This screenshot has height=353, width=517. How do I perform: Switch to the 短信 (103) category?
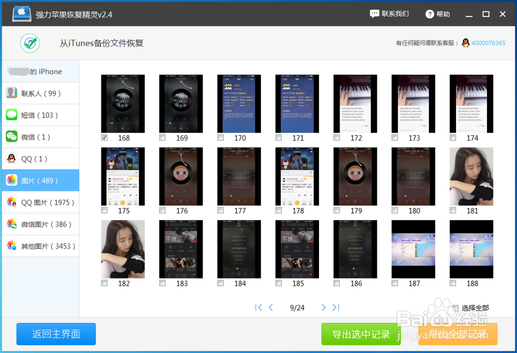tap(39, 114)
